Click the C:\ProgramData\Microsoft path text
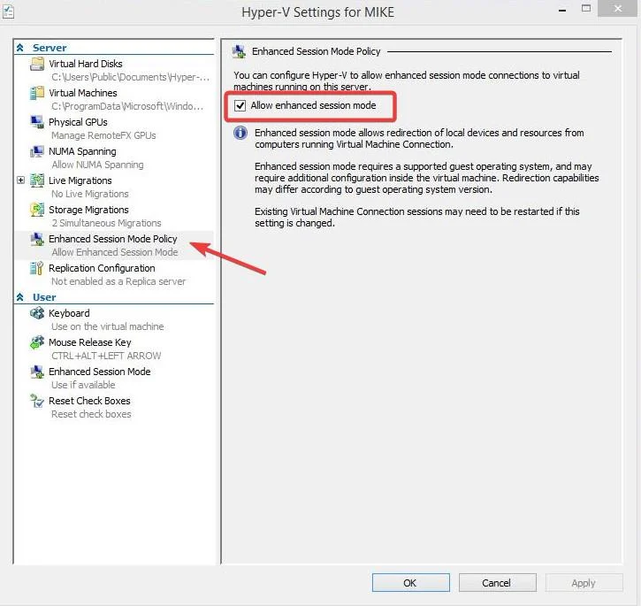Screen dimensions: 641x606 pos(127,106)
